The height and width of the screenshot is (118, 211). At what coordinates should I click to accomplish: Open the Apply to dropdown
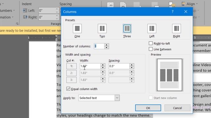pyautogui.click(x=117, y=98)
